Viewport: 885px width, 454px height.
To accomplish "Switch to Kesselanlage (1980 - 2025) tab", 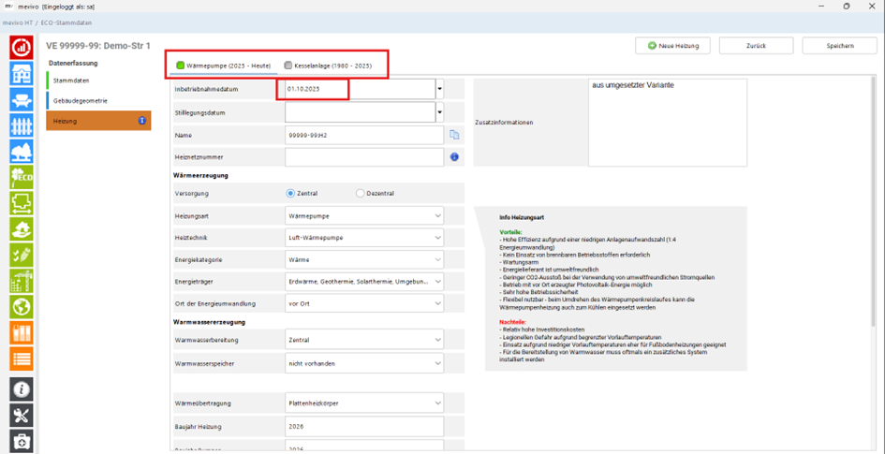I will [x=328, y=66].
